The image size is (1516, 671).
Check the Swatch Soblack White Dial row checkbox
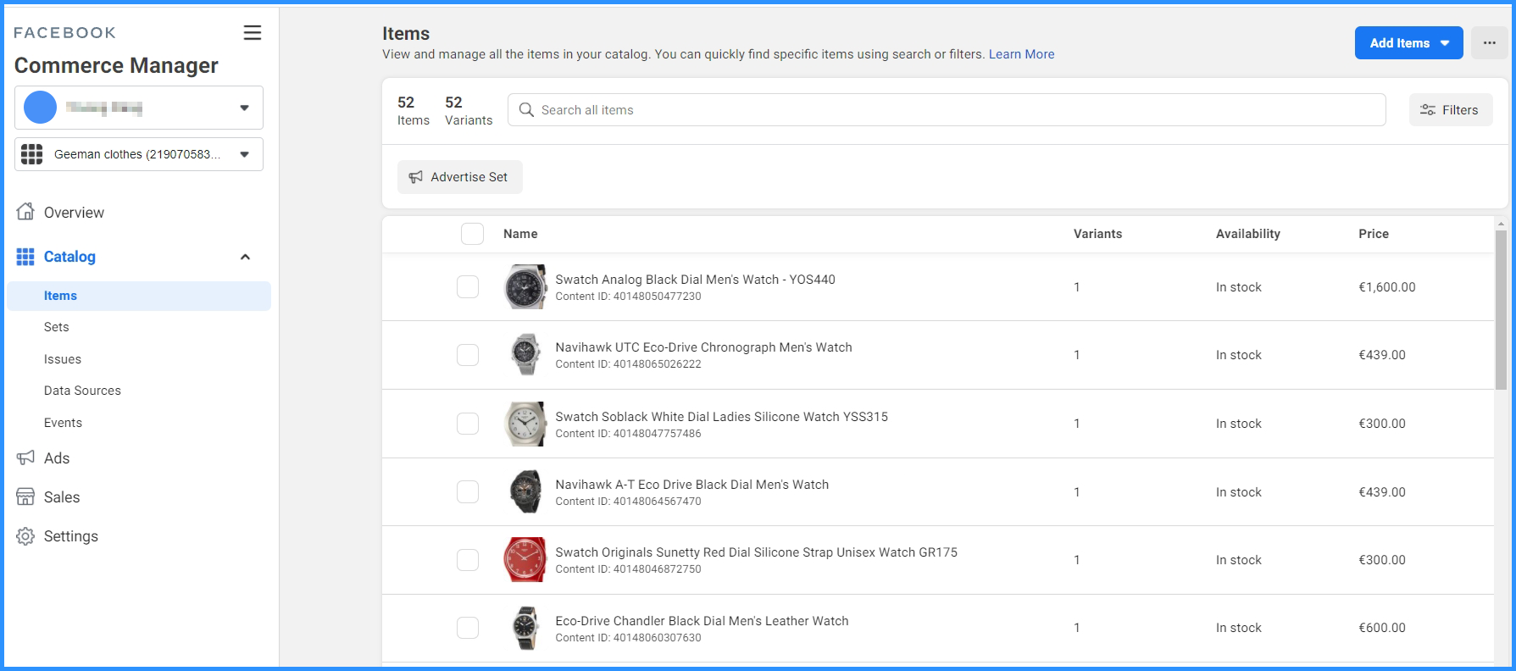(x=468, y=424)
